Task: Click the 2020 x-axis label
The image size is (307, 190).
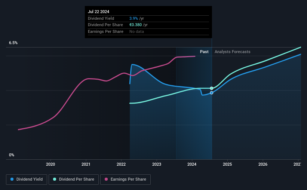Action: [50, 164]
